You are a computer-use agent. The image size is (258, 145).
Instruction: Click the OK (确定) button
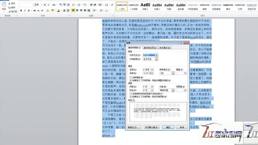click(x=168, y=127)
